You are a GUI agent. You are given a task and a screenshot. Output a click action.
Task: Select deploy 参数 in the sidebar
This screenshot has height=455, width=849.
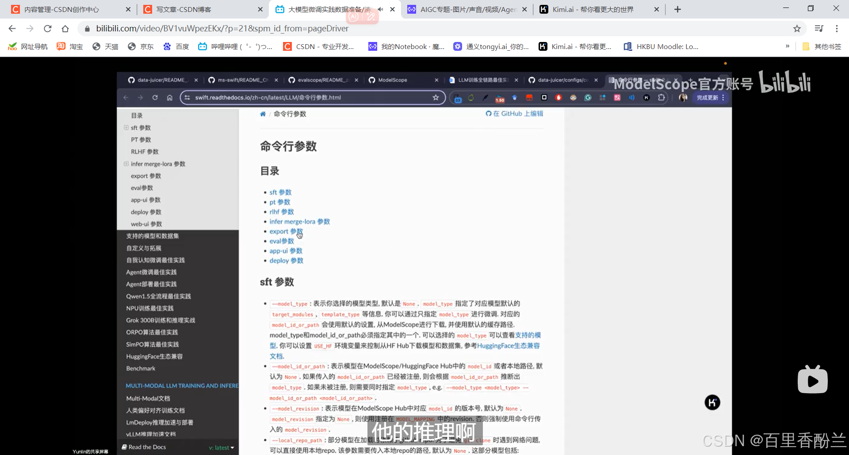click(x=146, y=212)
